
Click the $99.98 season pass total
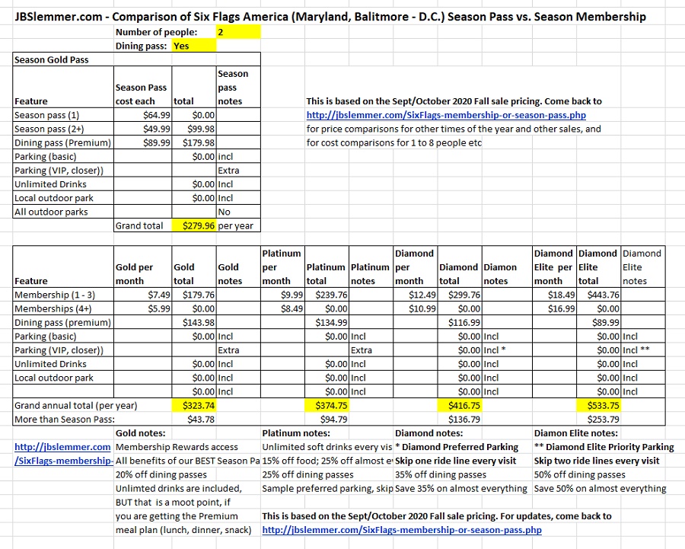[194, 129]
